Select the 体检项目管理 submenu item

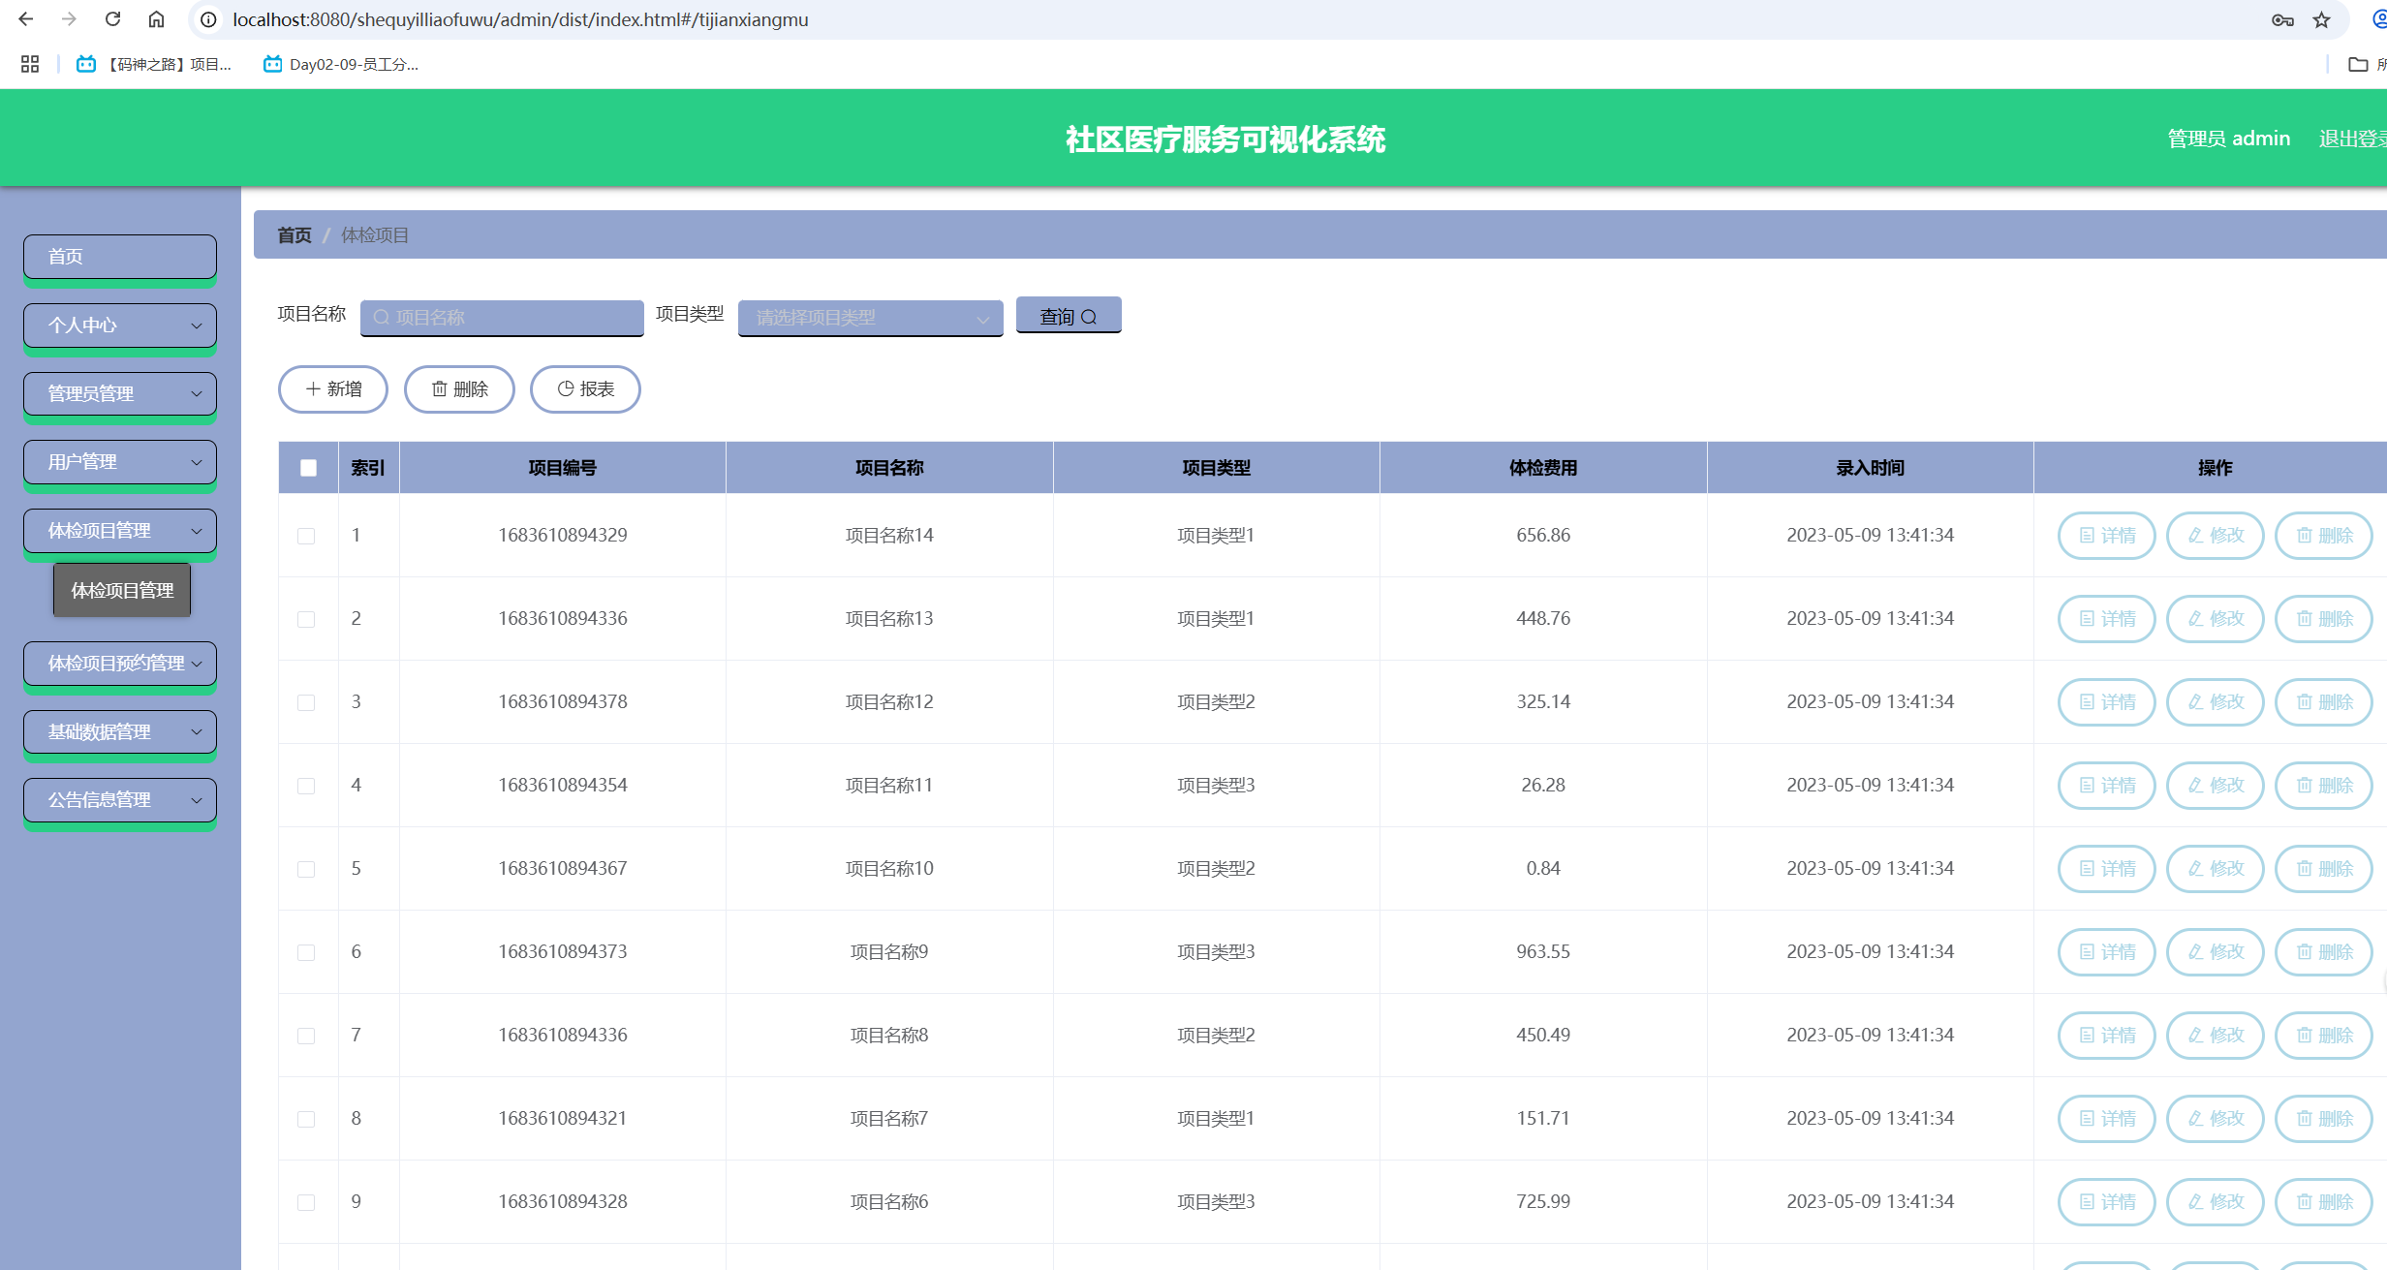pos(122,590)
